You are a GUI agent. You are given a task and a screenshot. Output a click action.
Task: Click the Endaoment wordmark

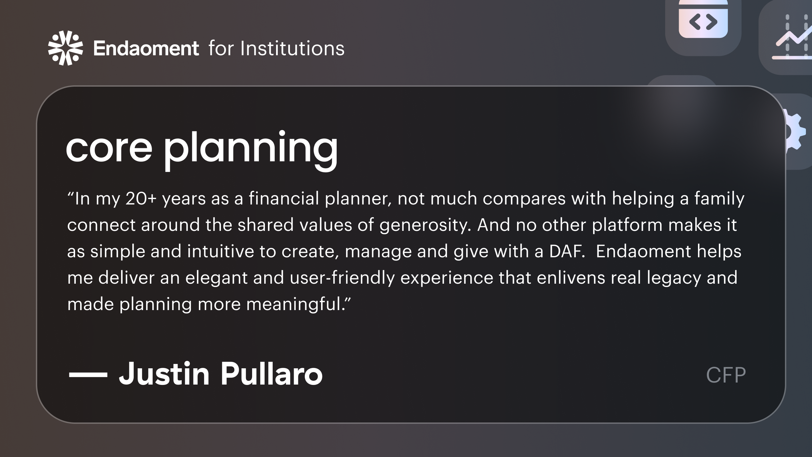pos(146,48)
